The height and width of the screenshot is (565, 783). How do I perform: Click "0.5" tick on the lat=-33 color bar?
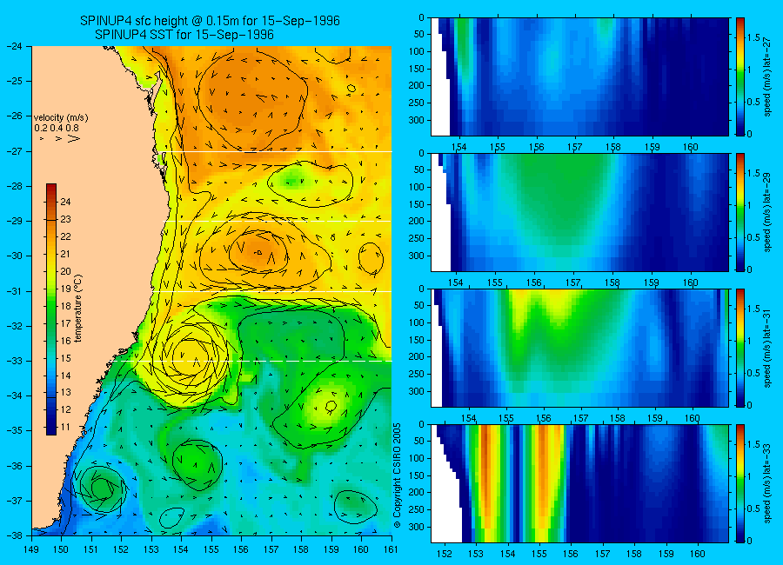[754, 508]
